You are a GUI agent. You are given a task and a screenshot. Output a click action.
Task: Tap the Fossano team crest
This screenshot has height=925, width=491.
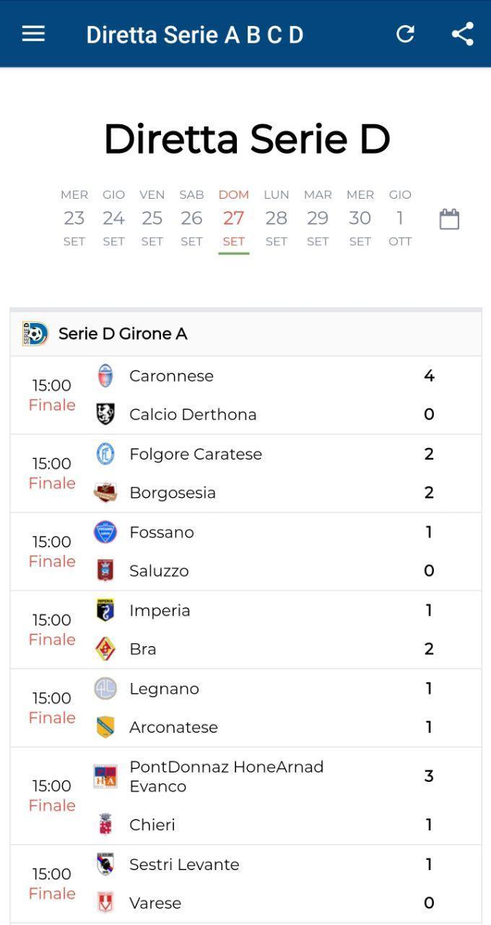pyautogui.click(x=105, y=532)
